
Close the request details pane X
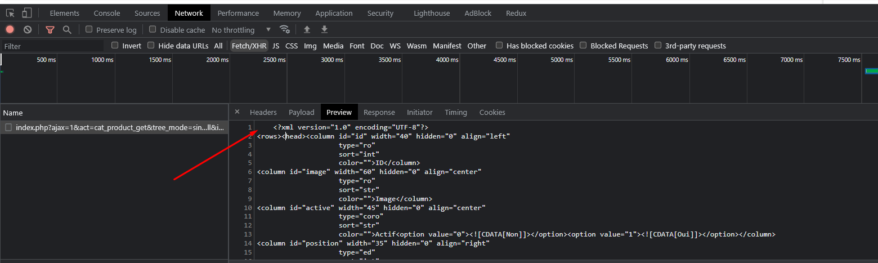(237, 112)
